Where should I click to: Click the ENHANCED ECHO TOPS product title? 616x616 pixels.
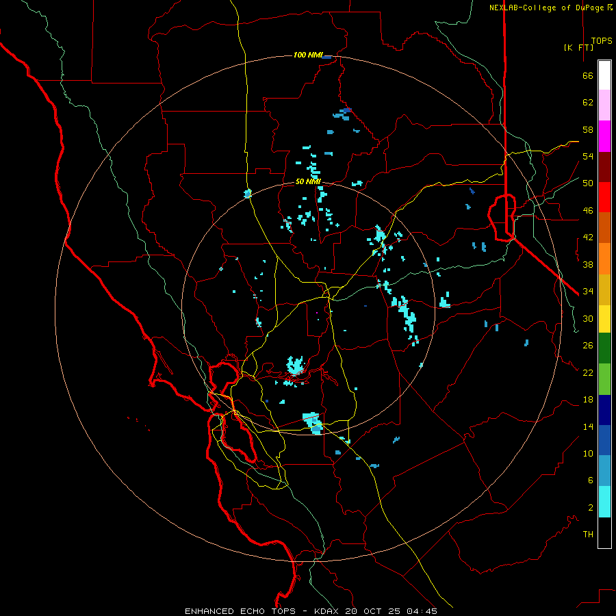point(240,611)
